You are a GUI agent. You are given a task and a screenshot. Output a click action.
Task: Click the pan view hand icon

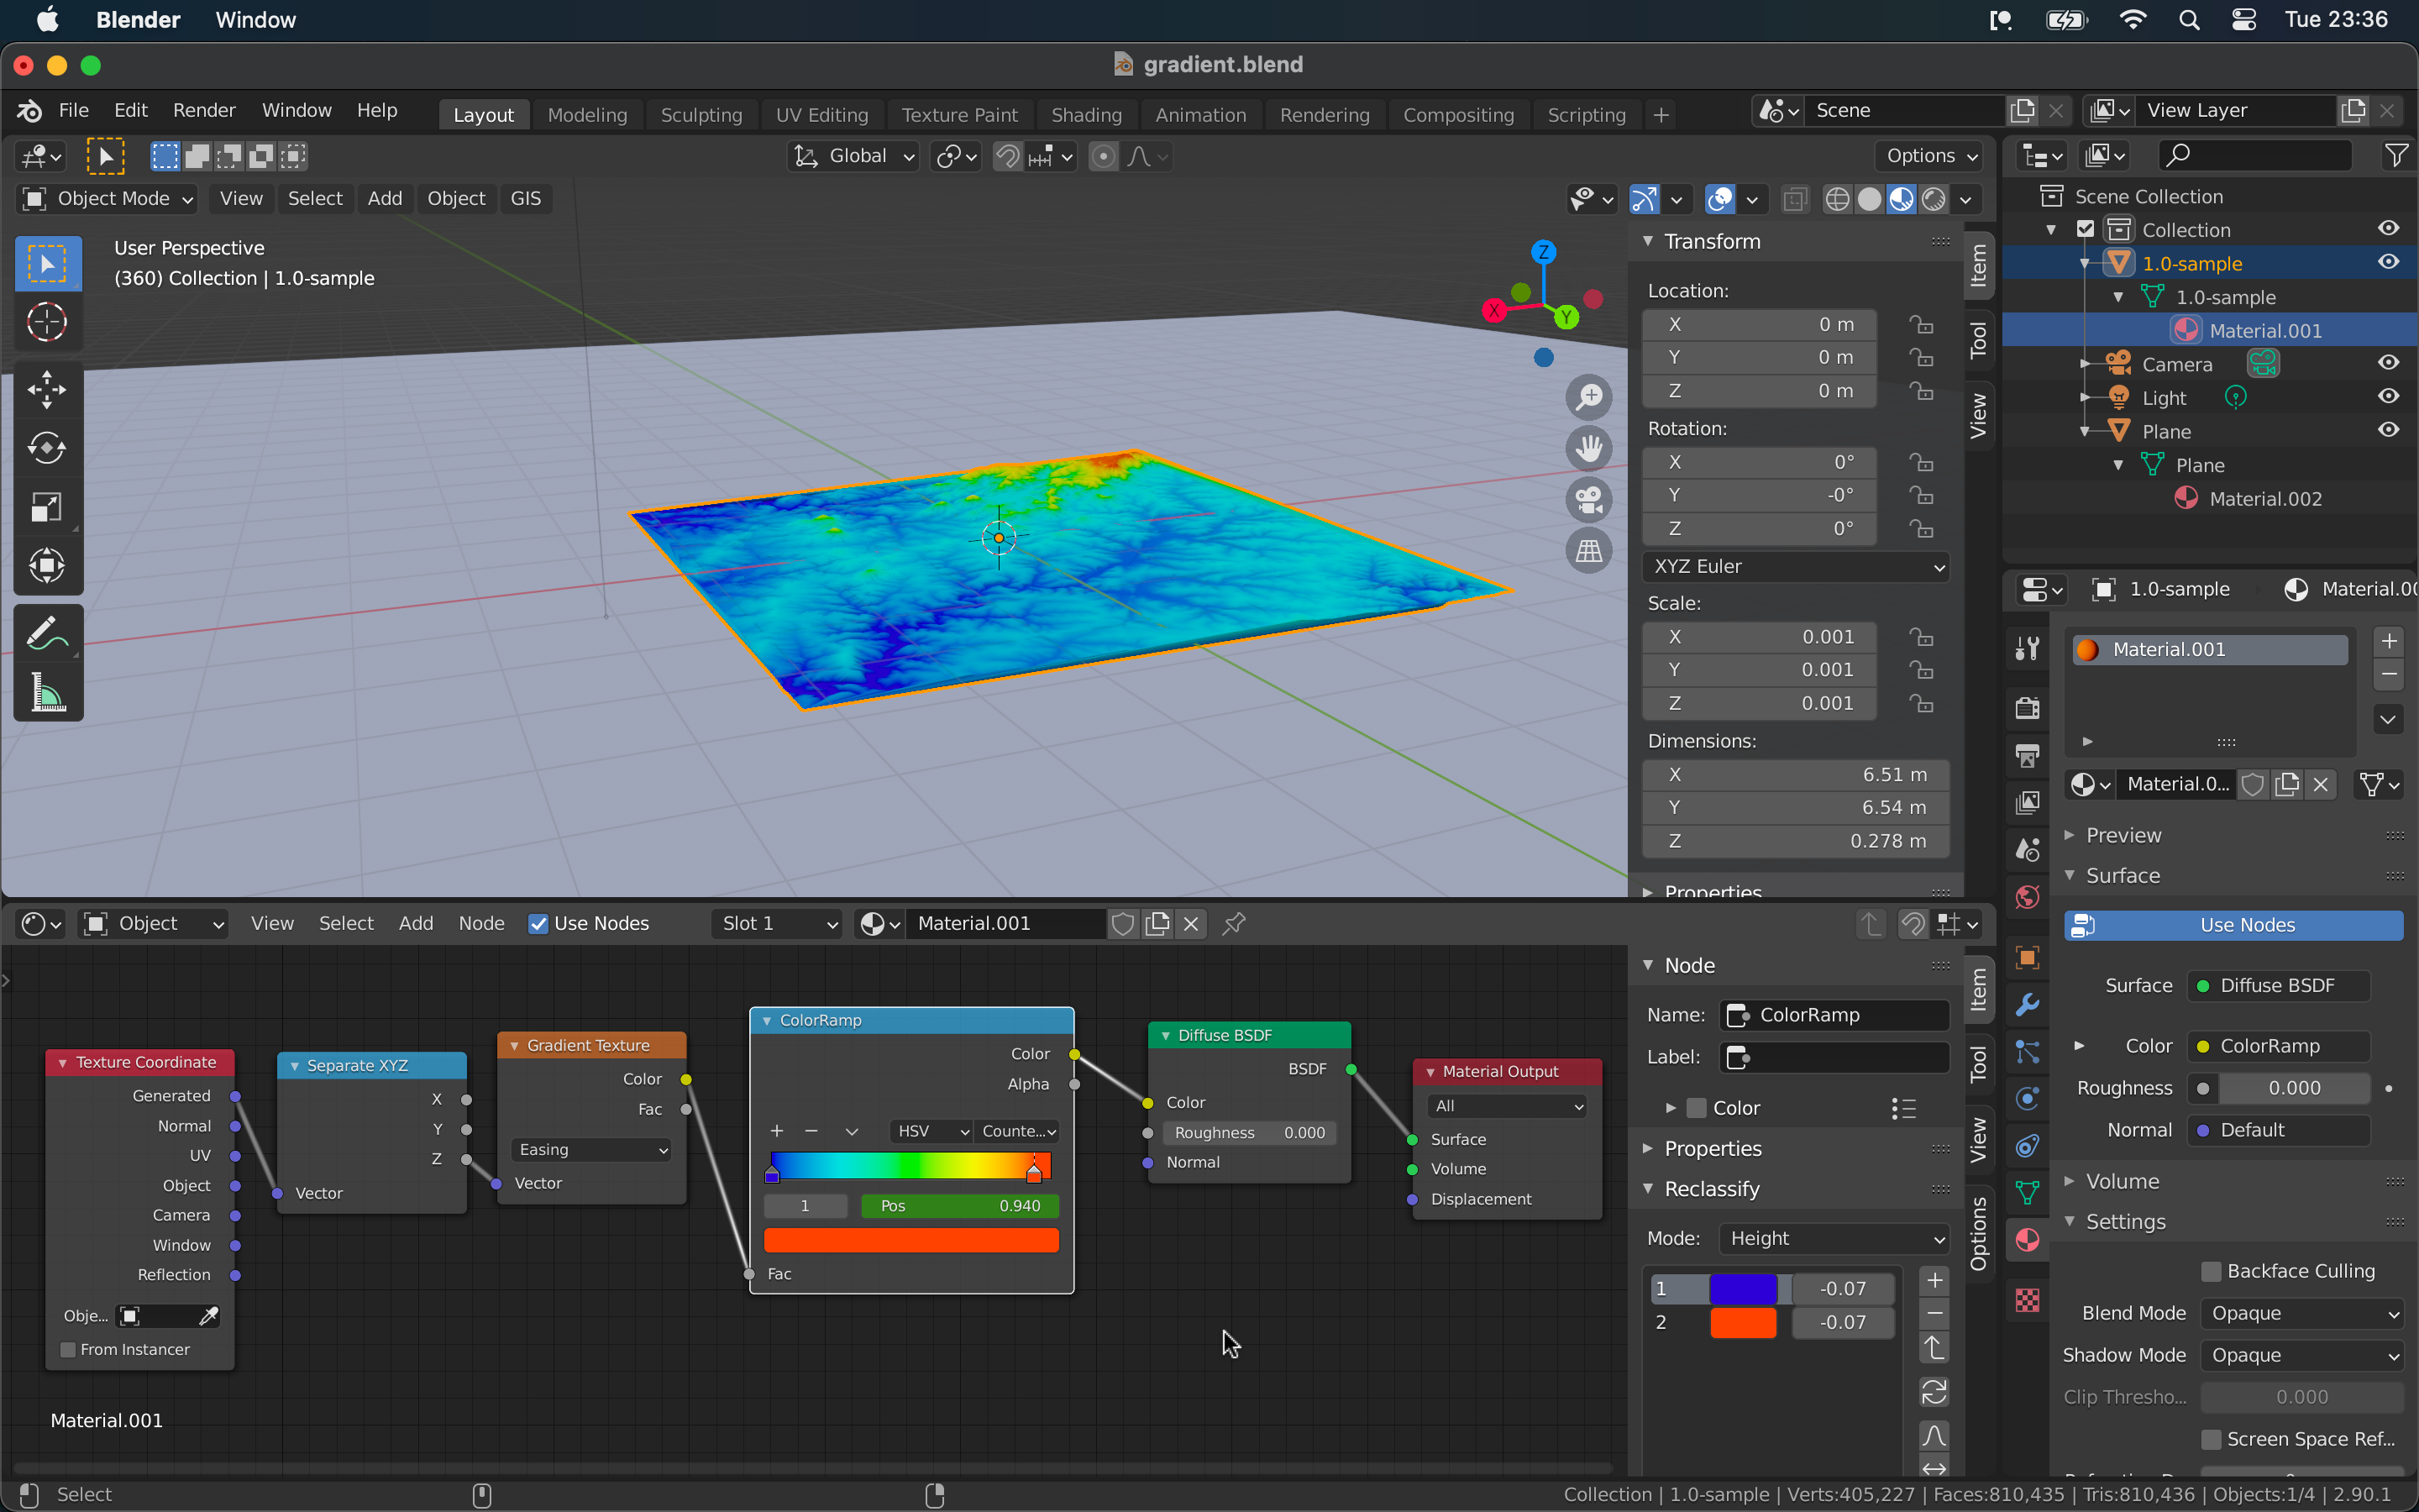1588,449
